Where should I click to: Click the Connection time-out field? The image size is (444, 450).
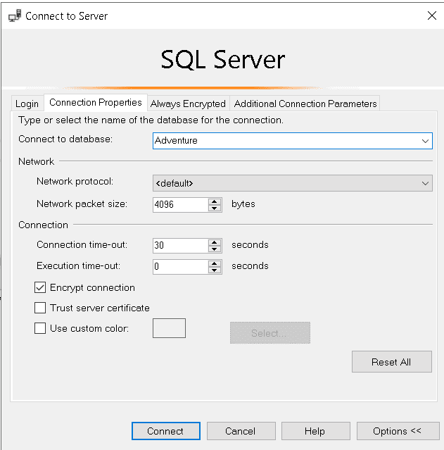tap(180, 245)
